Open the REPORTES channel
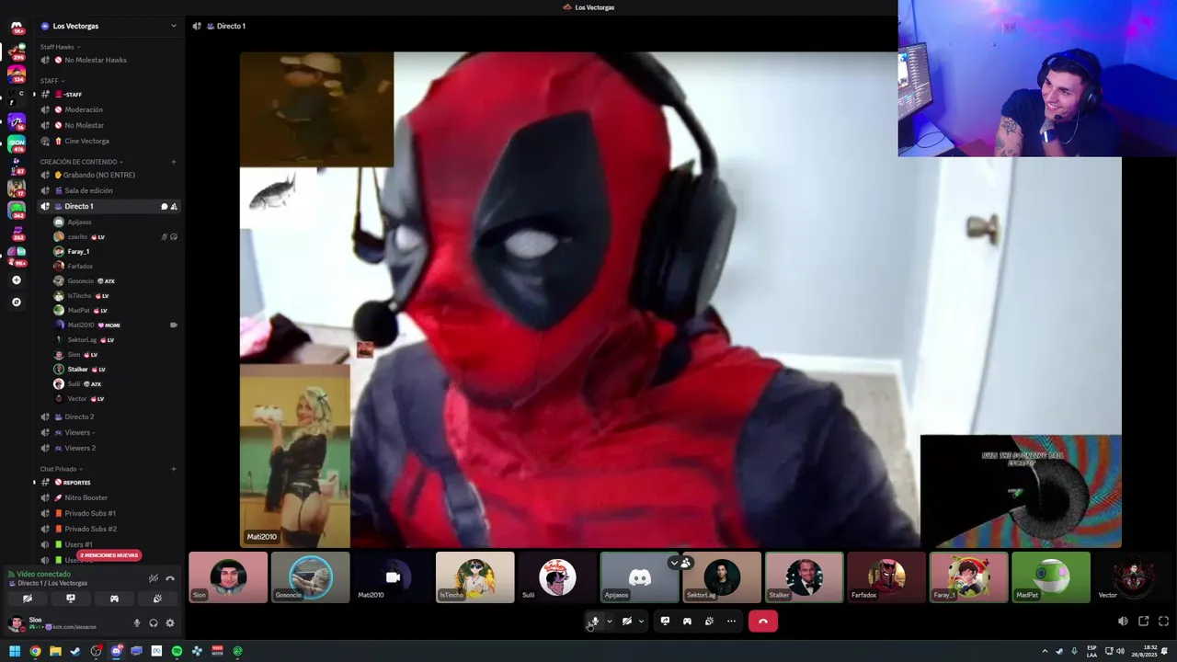 [109, 482]
